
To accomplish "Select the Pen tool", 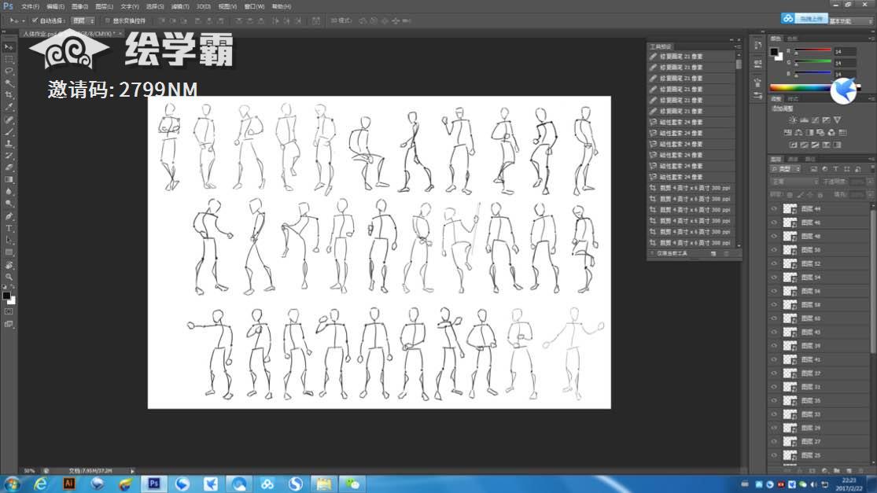I will click(x=9, y=216).
